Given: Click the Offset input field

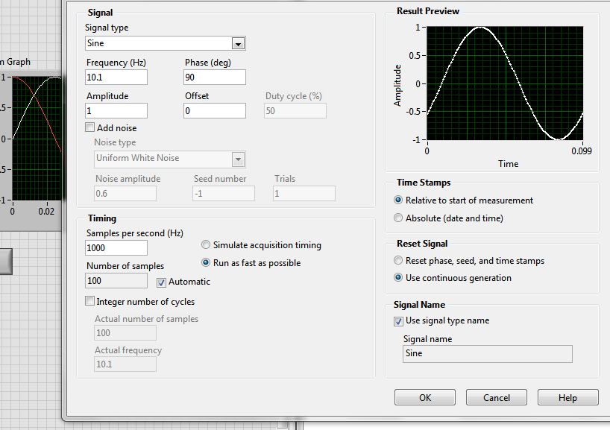Looking at the screenshot, I should pyautogui.click(x=215, y=110).
